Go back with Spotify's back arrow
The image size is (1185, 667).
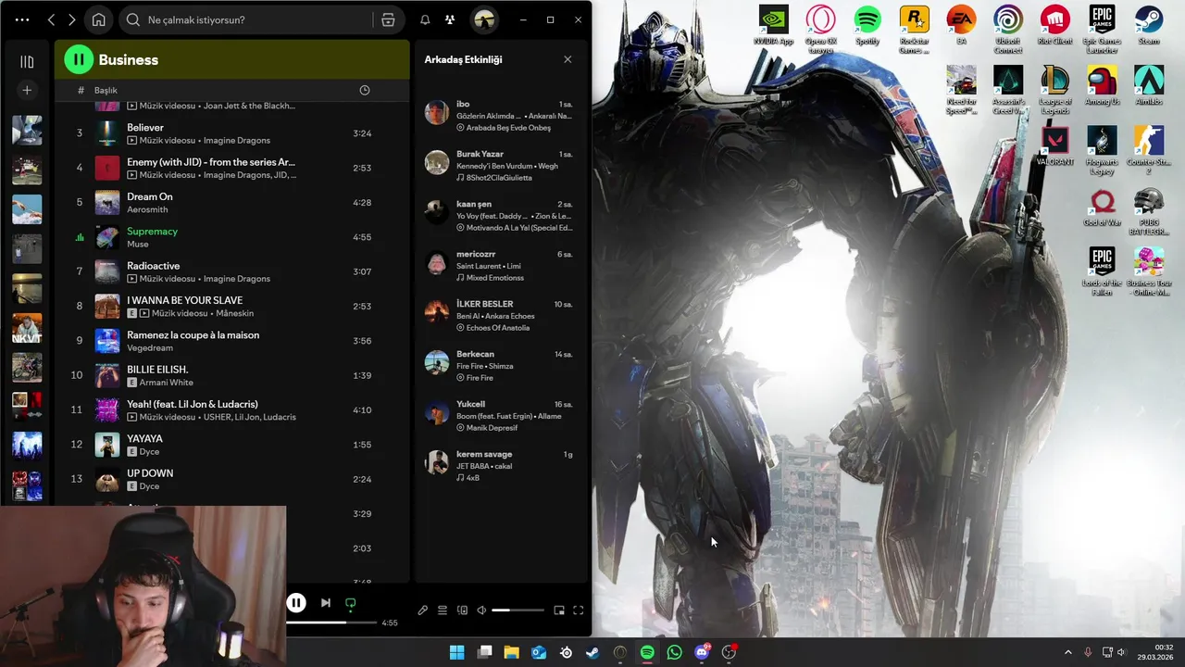click(51, 19)
